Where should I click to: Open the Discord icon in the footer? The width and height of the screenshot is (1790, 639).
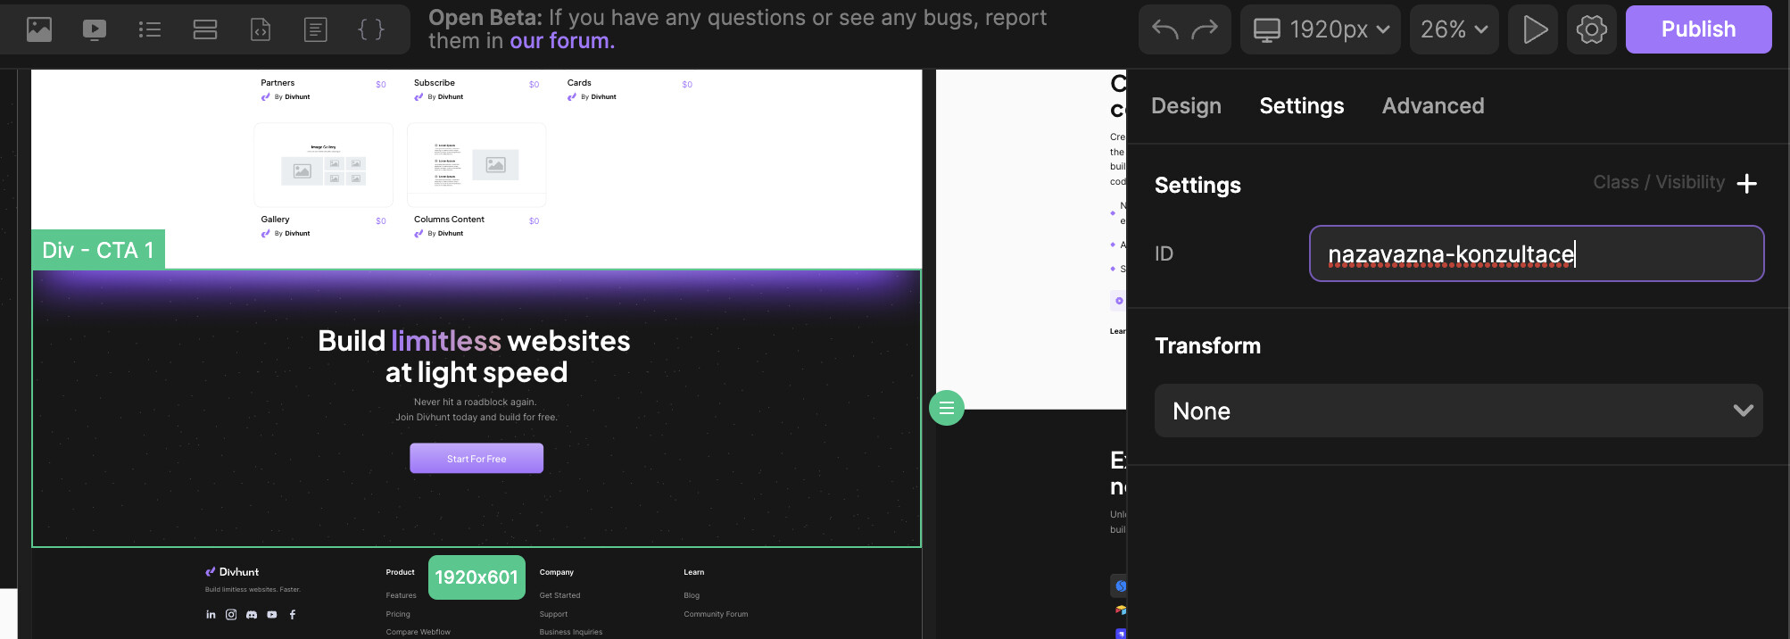point(252,614)
